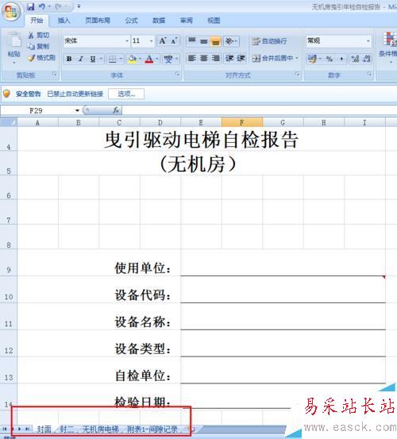Cut selection with 剪切
Viewport: 397px width, 439px height.
[39, 35]
